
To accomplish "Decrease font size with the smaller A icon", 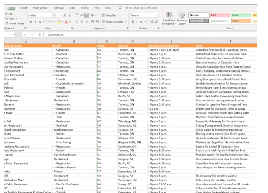I will point(70,15).
